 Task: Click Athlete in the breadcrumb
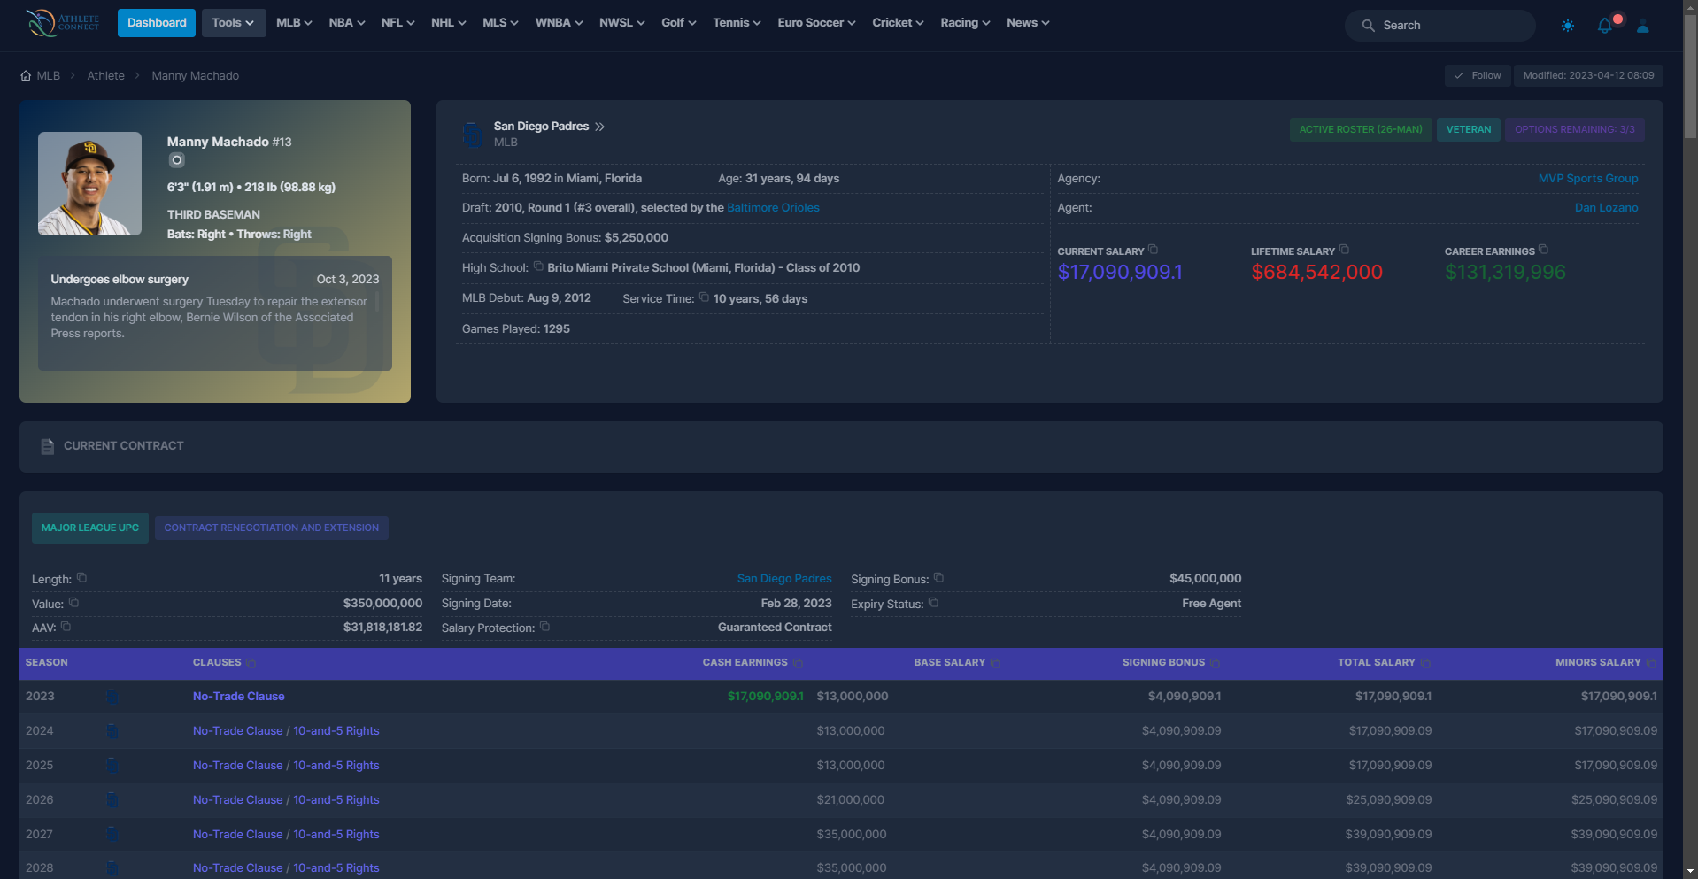[x=105, y=76]
